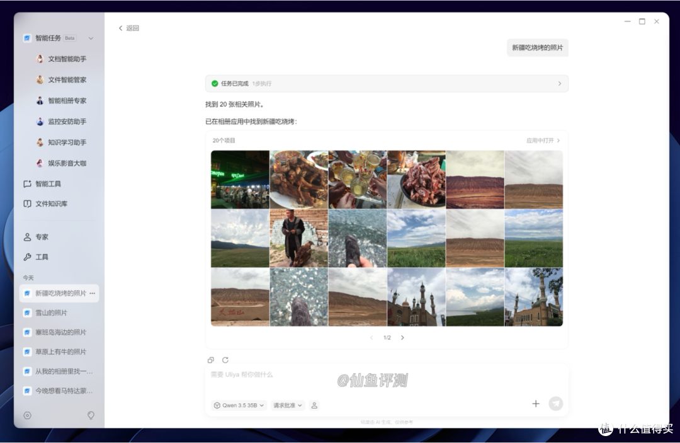Select the 监控安防助手 assistant
The image size is (680, 443).
point(61,122)
